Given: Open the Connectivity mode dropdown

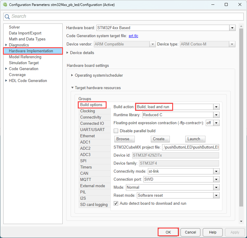Looking at the screenshot, I should pos(216,171).
